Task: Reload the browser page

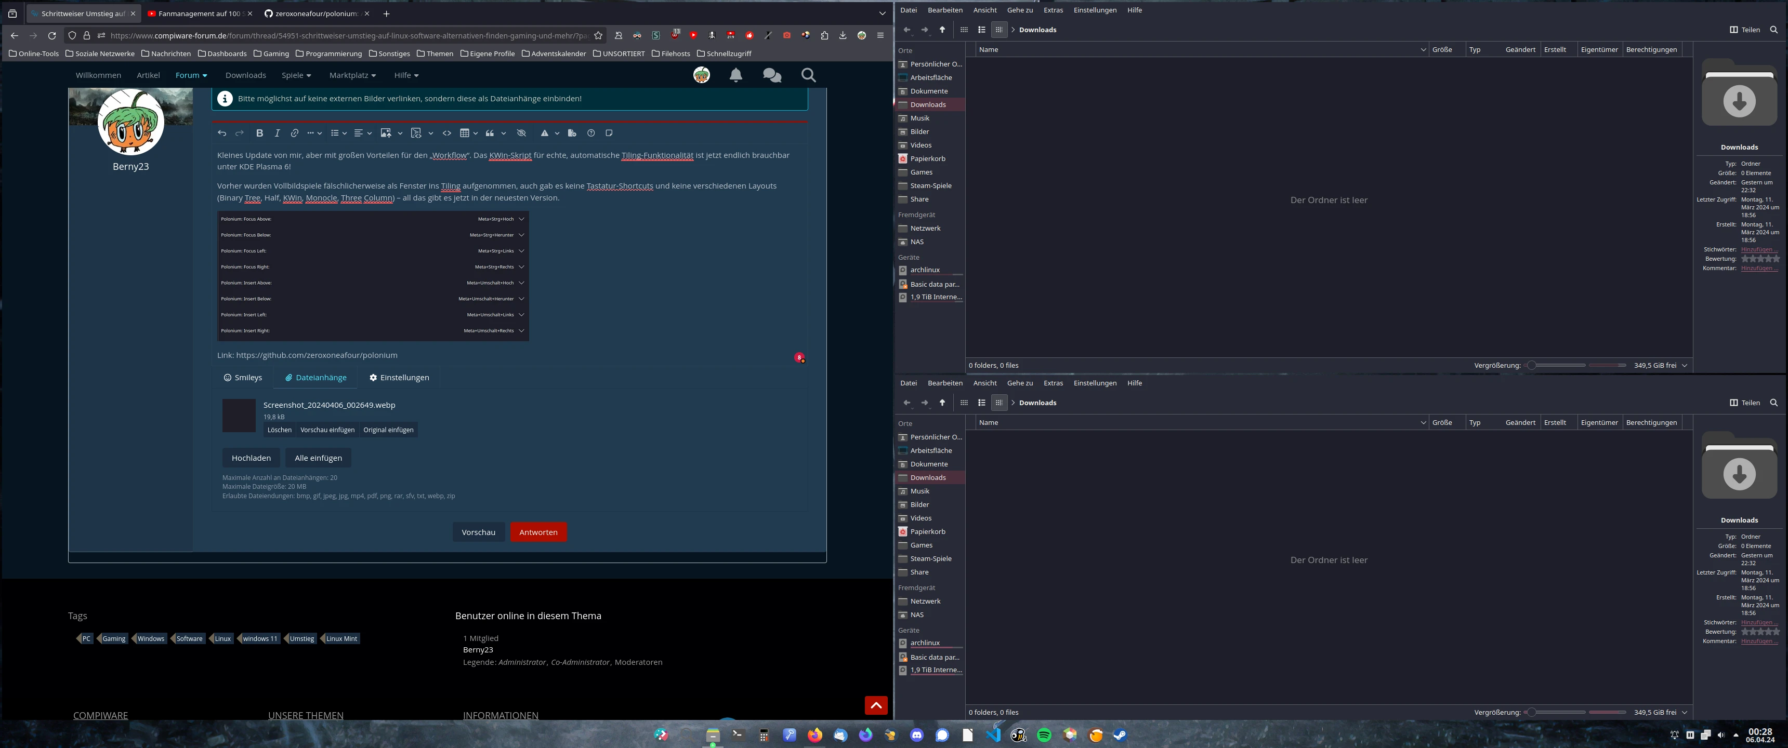Action: [52, 35]
